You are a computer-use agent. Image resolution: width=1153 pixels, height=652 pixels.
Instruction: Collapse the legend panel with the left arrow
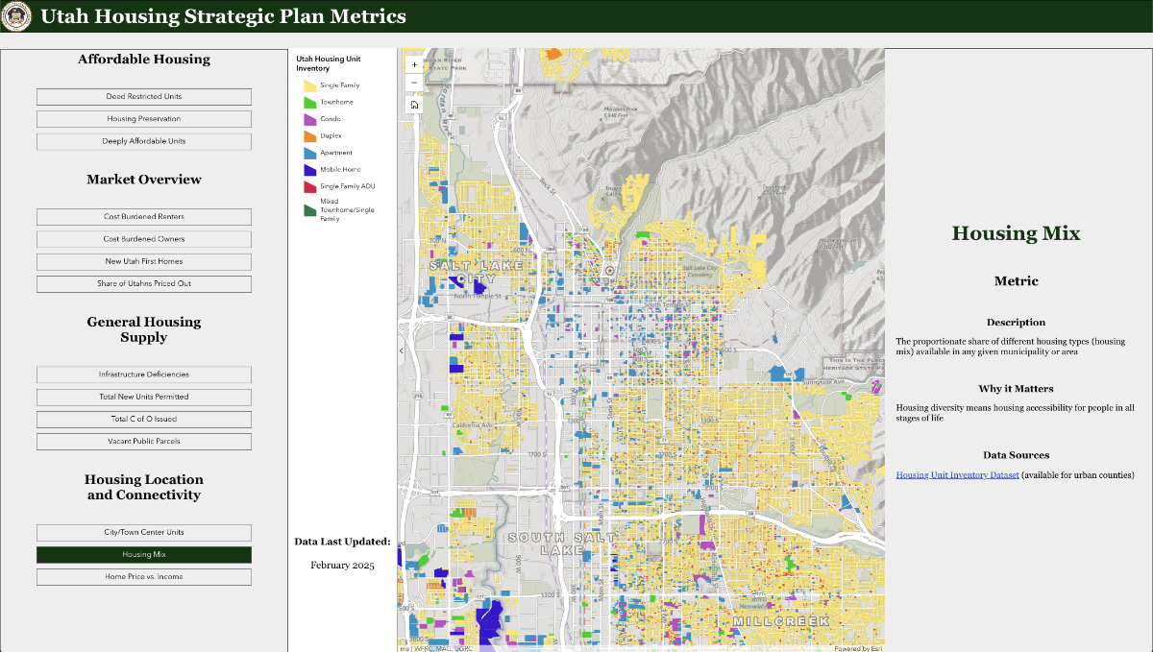coord(403,352)
